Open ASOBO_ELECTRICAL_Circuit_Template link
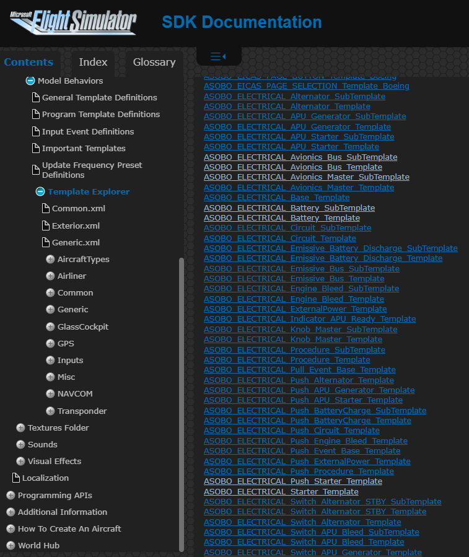Screen dimensions: 469x557 [x=280, y=238]
